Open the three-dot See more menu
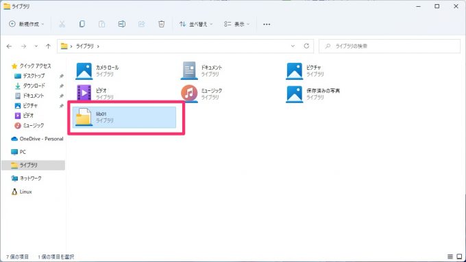This screenshot has width=466, height=262. pos(267,25)
